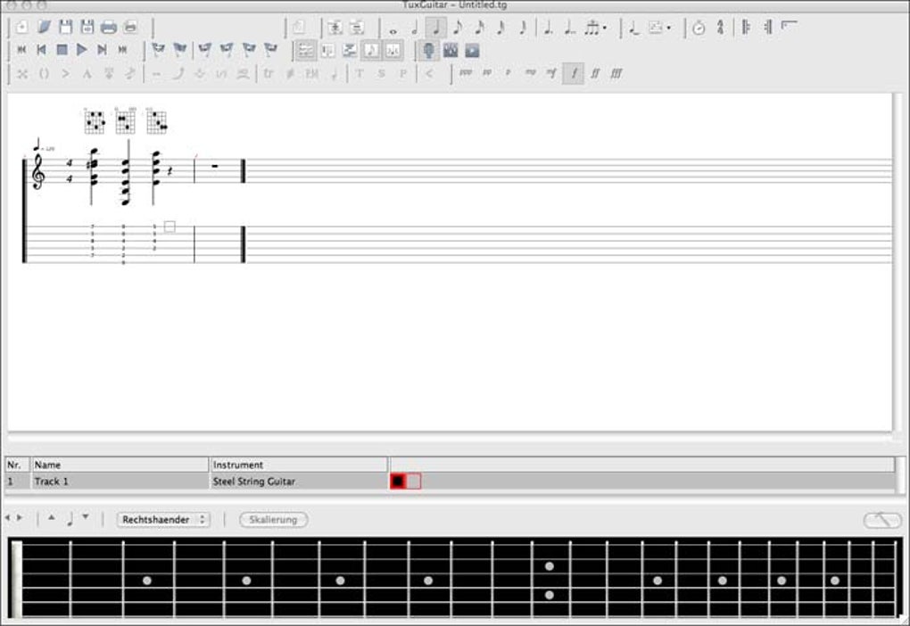Click the Skalierung button
Screen dimensions: 910x626
[273, 520]
